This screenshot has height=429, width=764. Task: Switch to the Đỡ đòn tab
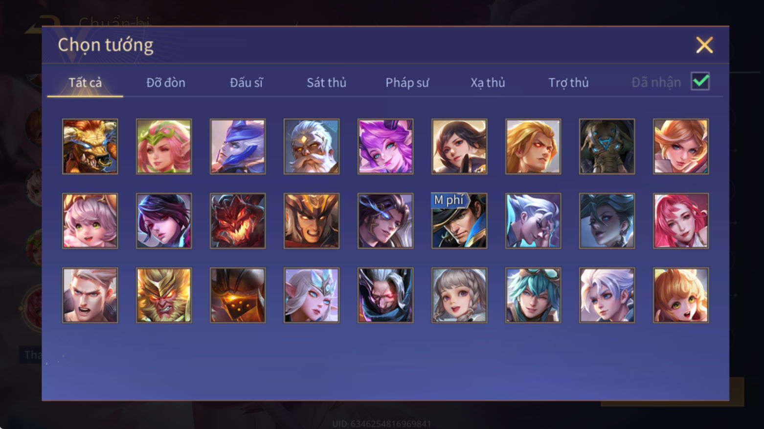click(166, 82)
